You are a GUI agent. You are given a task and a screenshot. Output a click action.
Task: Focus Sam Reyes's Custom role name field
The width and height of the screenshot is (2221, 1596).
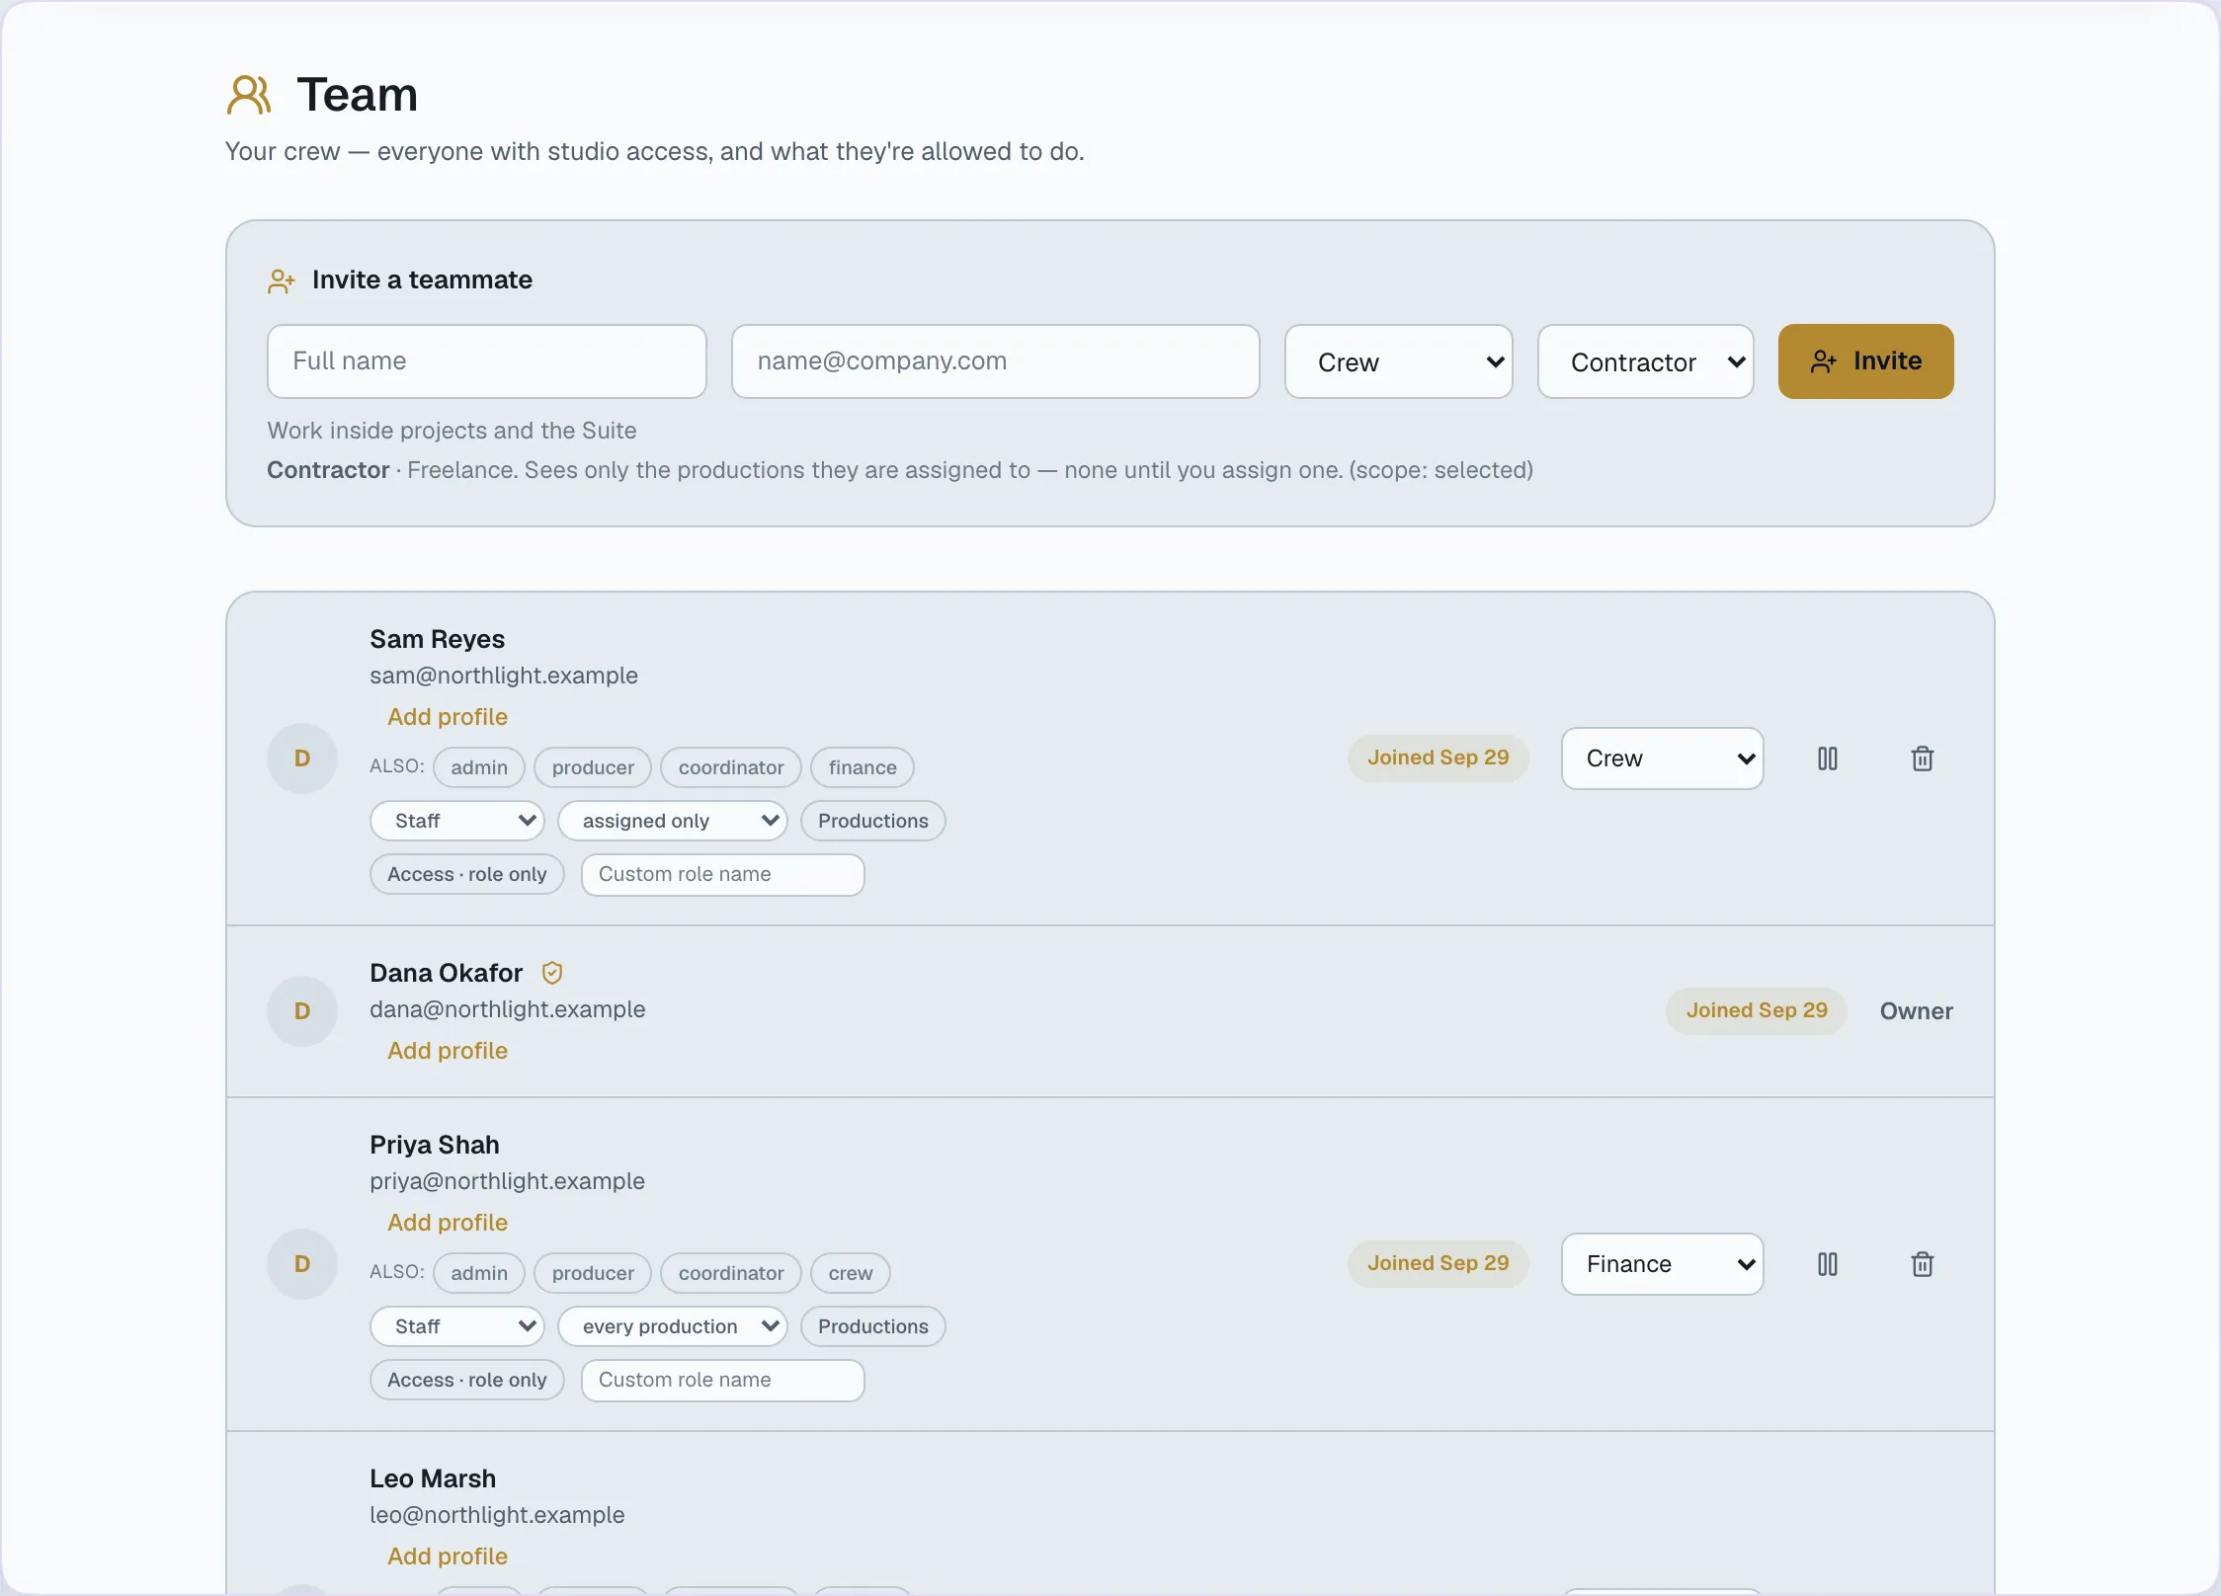click(723, 875)
